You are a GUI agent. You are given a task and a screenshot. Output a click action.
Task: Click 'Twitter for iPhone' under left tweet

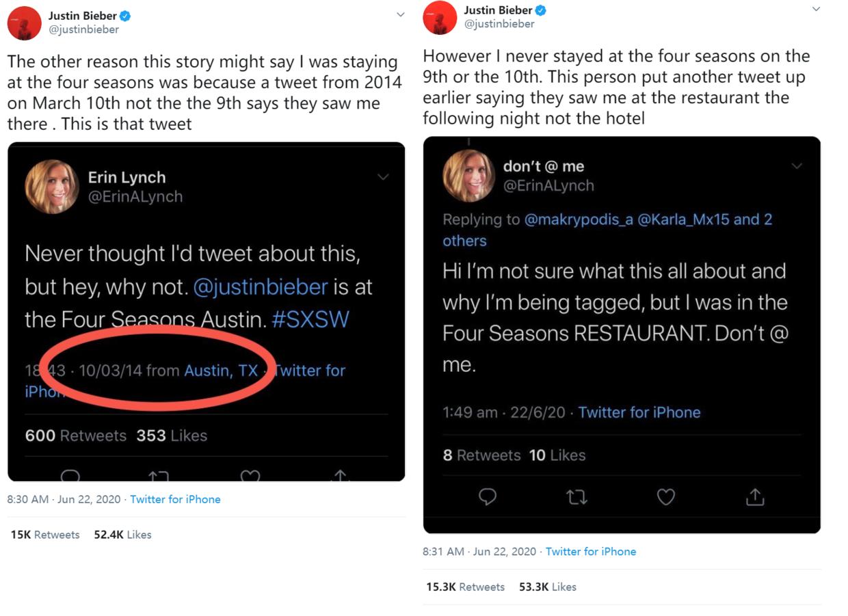pyautogui.click(x=175, y=499)
